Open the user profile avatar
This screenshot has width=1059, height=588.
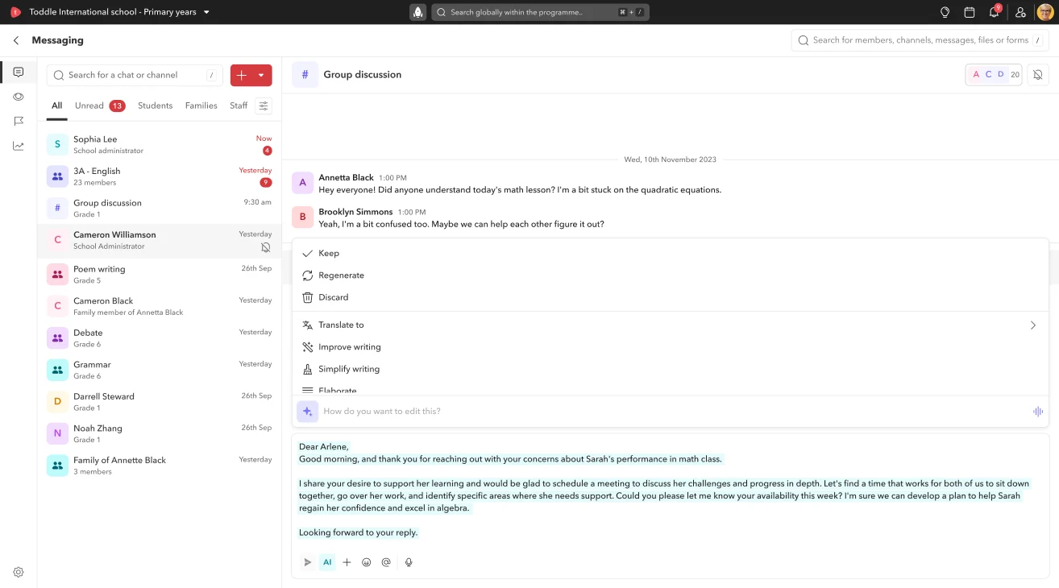tap(1045, 12)
